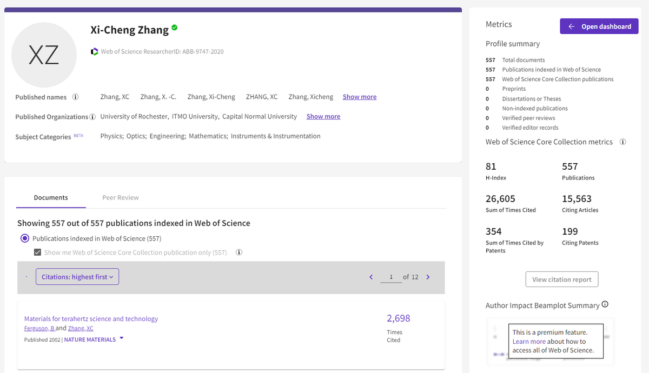This screenshot has height=373, width=649.
Task: Click Instruments & Instrumentation subject category
Action: coord(276,136)
